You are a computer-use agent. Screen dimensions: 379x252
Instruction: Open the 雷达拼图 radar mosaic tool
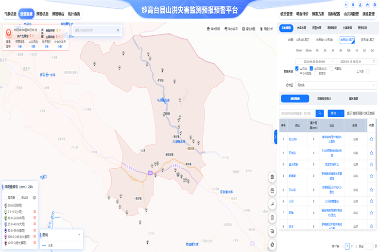pos(249,29)
